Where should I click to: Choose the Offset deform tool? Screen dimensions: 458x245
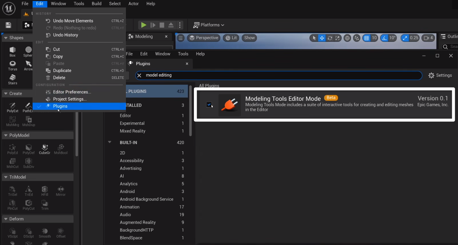click(x=61, y=233)
